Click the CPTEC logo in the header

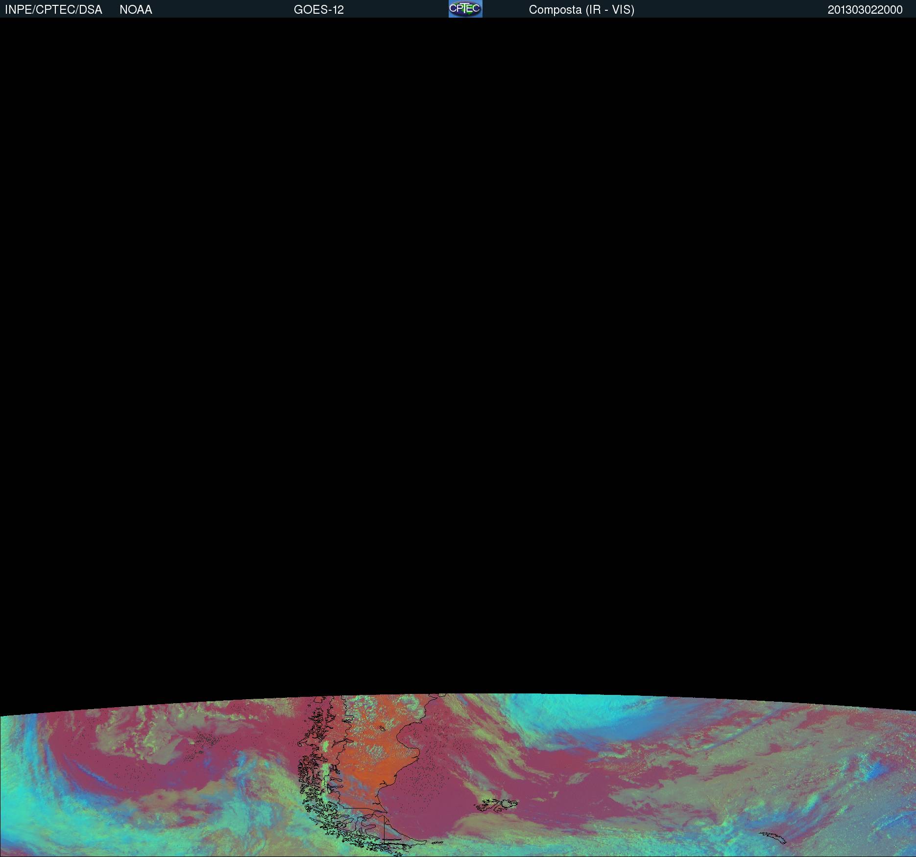(465, 9)
